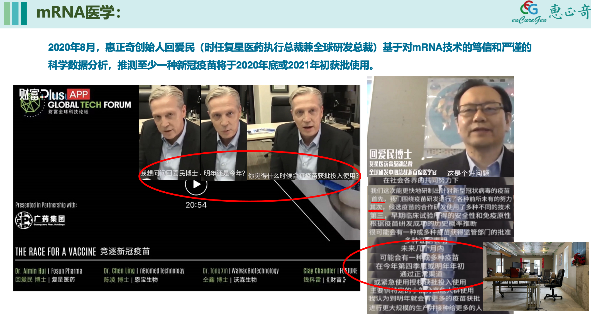Screen dimensions: 591x317
Task: Click '全球研发中心总裁兼首席医学官' caption
Action: pyautogui.click(x=403, y=172)
